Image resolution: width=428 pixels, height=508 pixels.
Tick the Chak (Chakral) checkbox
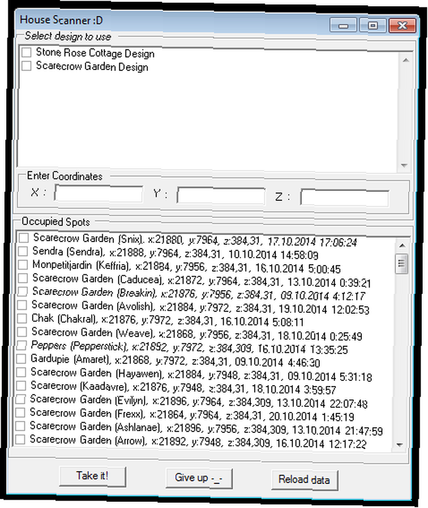(x=22, y=318)
